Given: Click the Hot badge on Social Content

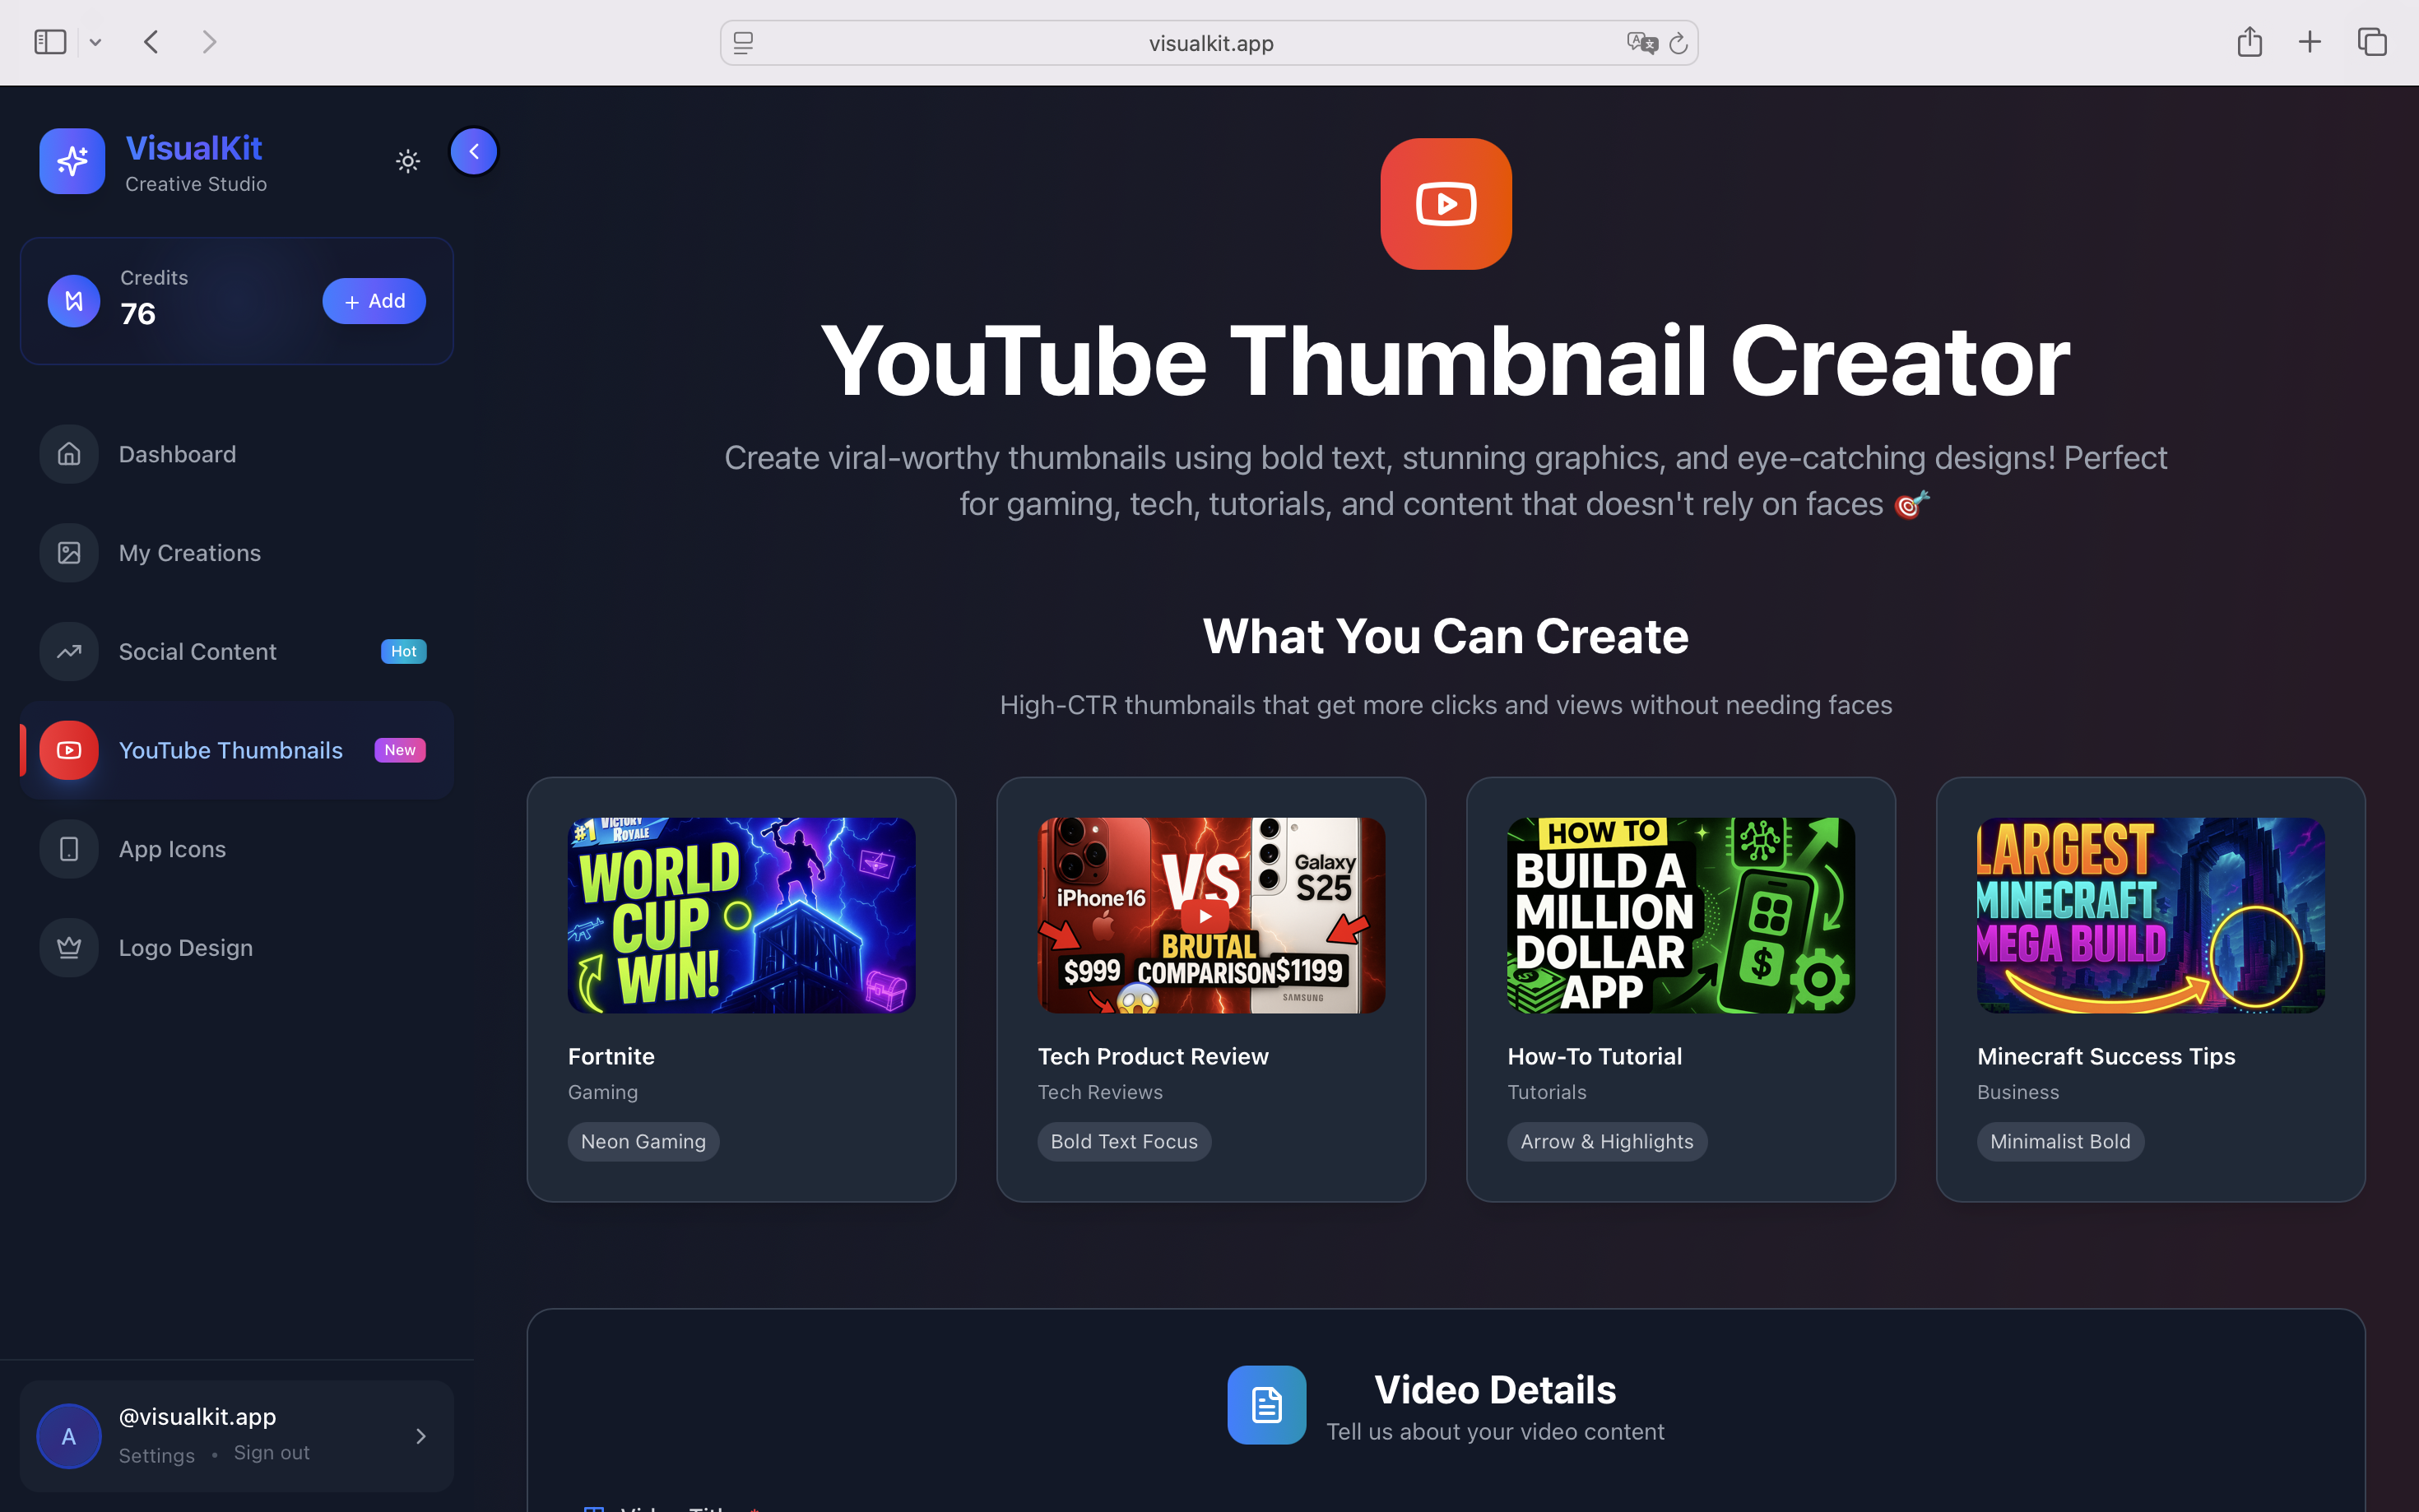Looking at the screenshot, I should (x=404, y=651).
